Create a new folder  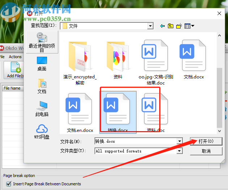coord(179,26)
